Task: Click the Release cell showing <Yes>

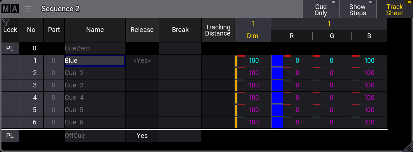Action: click(142, 61)
